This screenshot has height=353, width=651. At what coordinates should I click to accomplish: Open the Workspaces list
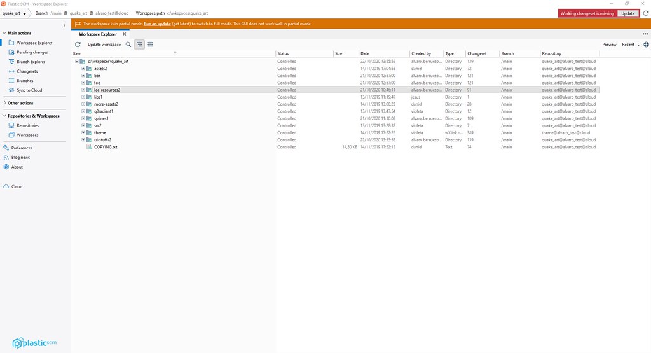pyautogui.click(x=27, y=135)
